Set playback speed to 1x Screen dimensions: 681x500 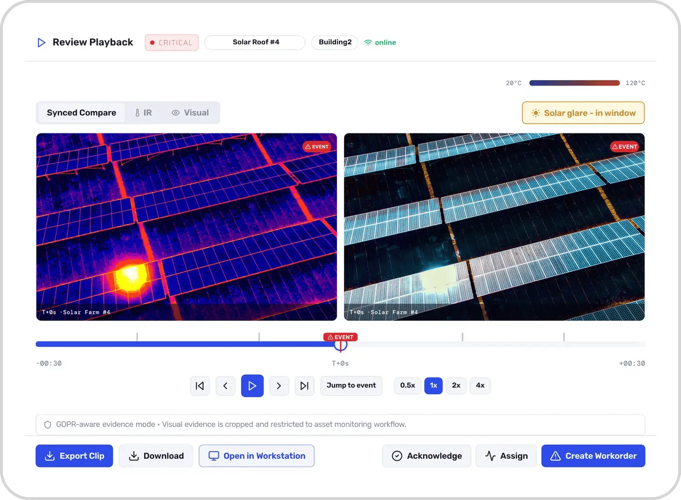click(x=433, y=386)
